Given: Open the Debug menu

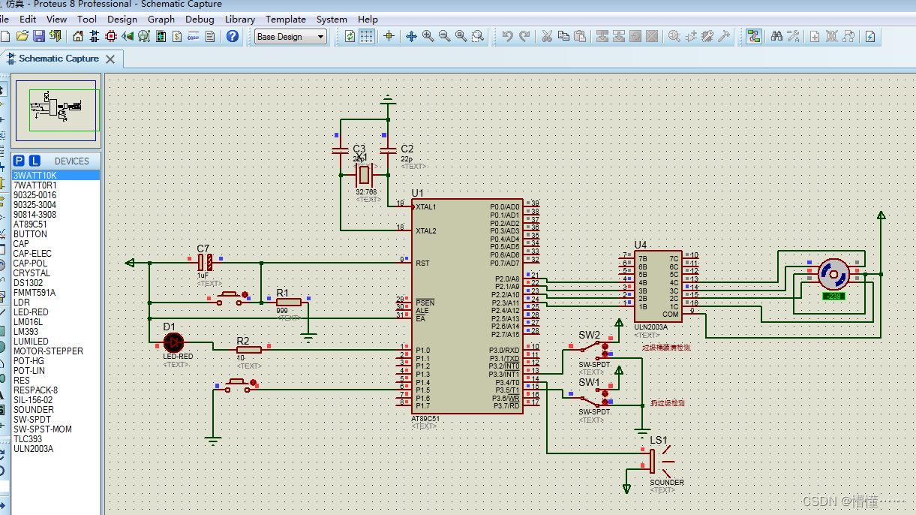Looking at the screenshot, I should coord(200,19).
